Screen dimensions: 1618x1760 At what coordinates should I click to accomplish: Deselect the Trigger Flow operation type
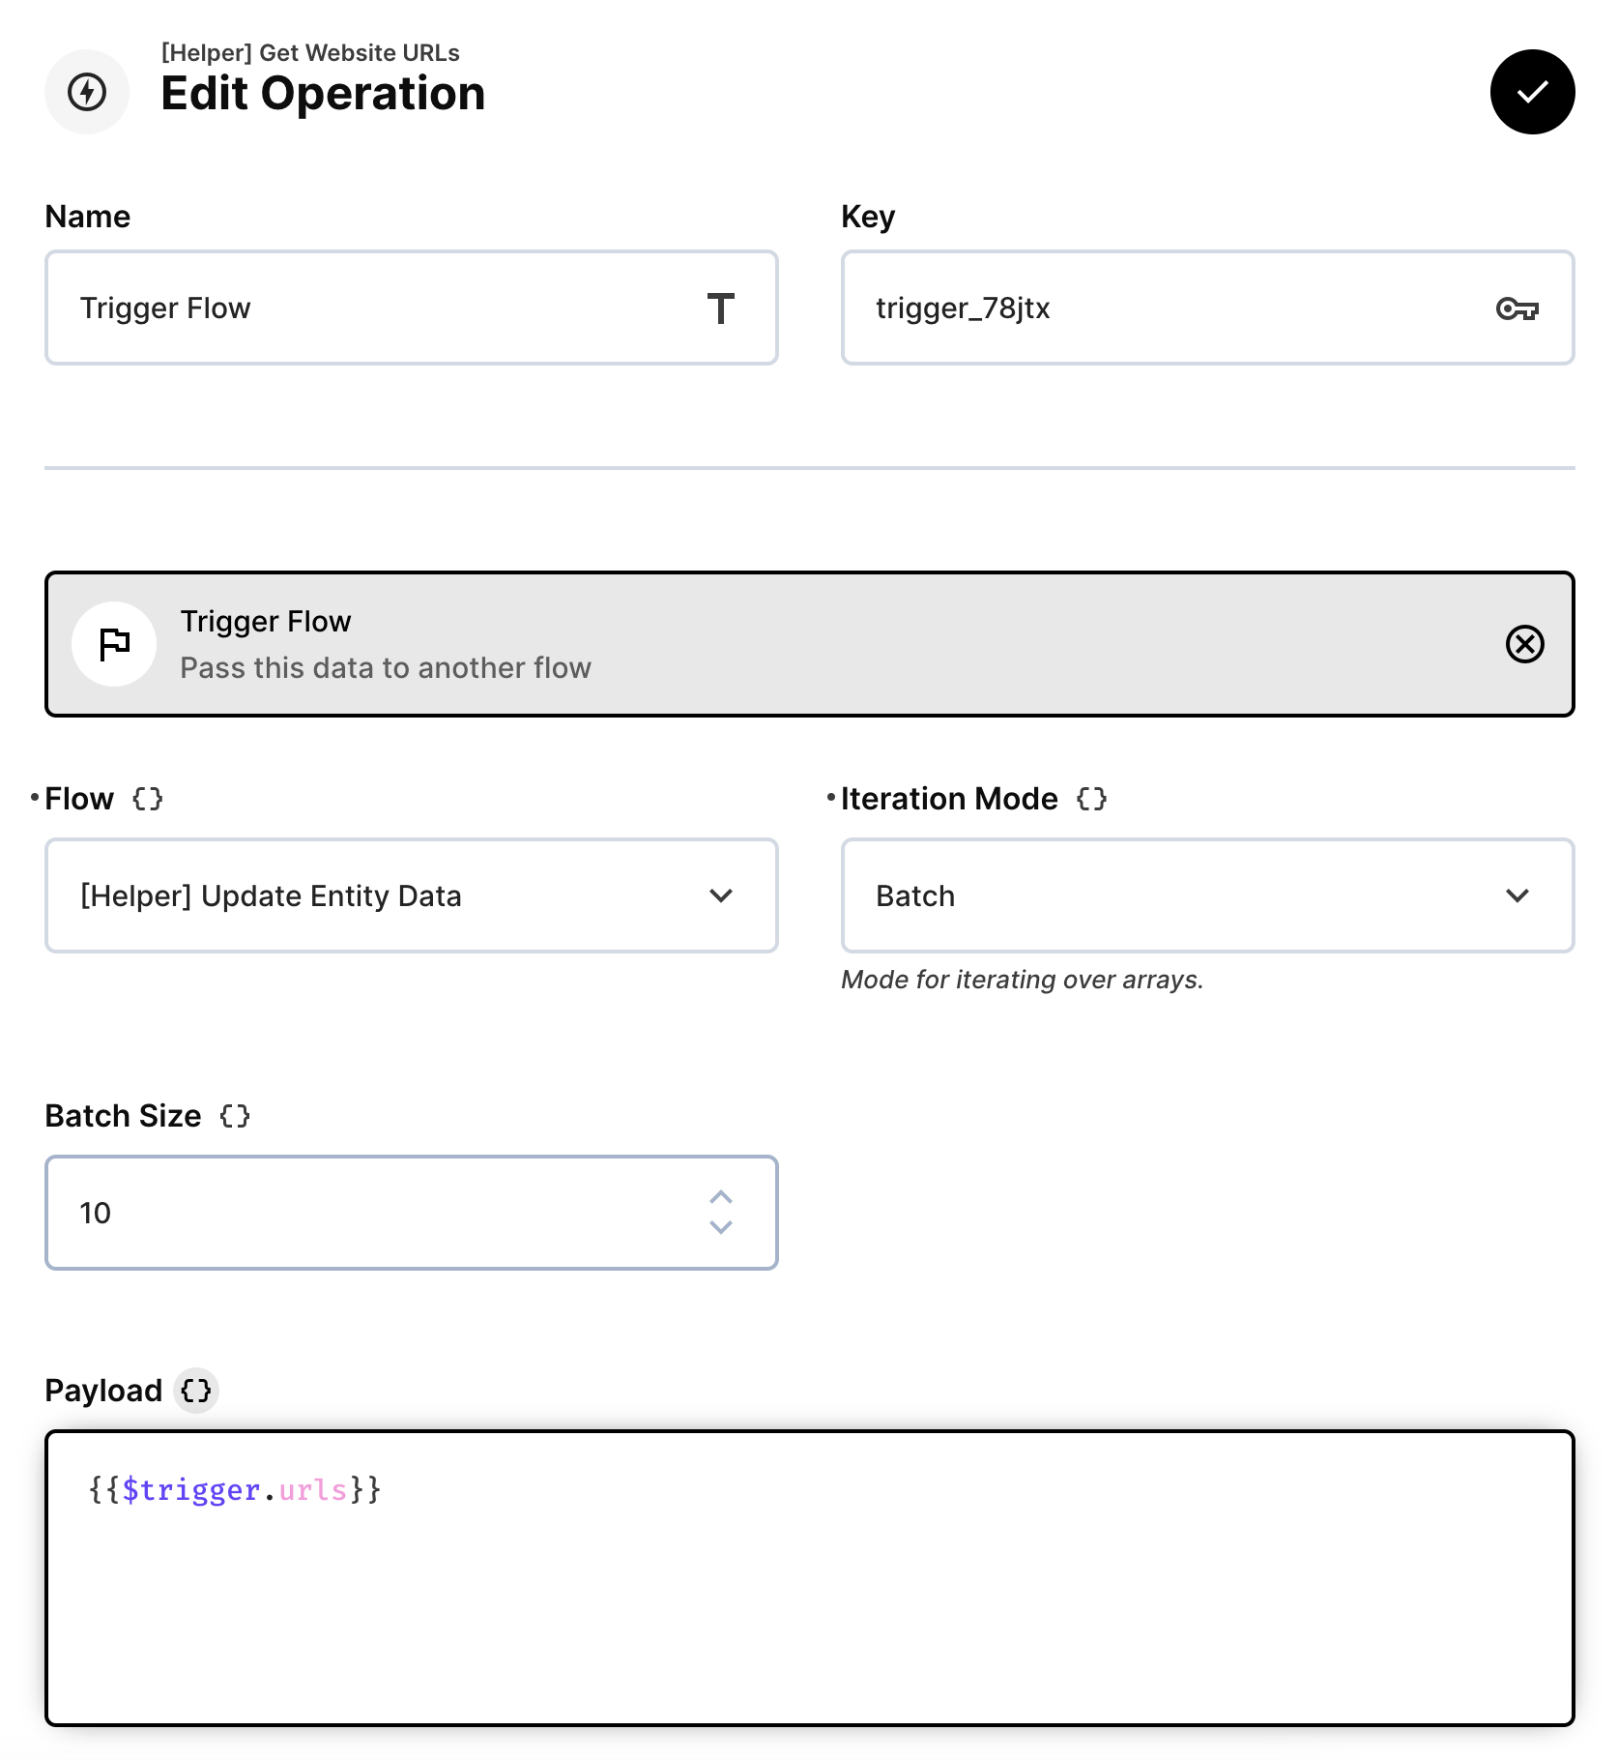tap(1525, 644)
